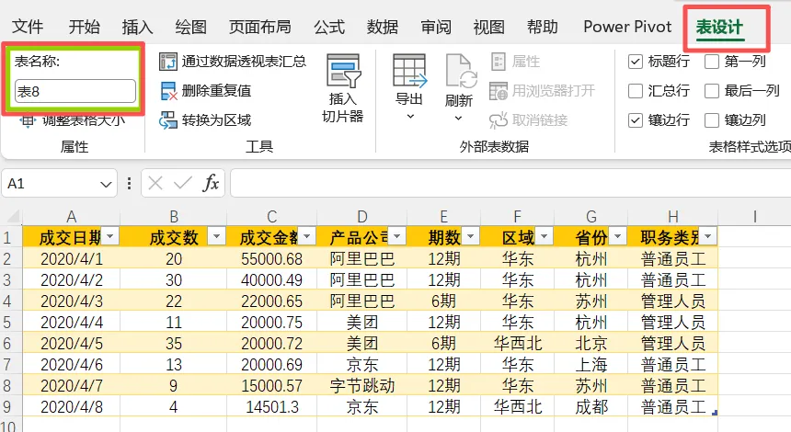791x432 pixels.
Task: Select the 表设计 Table Design tab
Action: [x=719, y=28]
